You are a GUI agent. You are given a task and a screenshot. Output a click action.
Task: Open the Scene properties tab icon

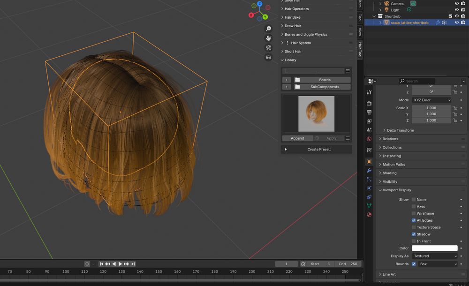coord(369,130)
